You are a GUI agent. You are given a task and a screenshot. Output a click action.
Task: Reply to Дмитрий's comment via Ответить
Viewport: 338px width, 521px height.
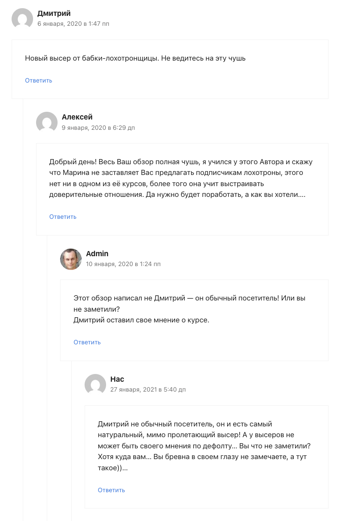pos(39,80)
